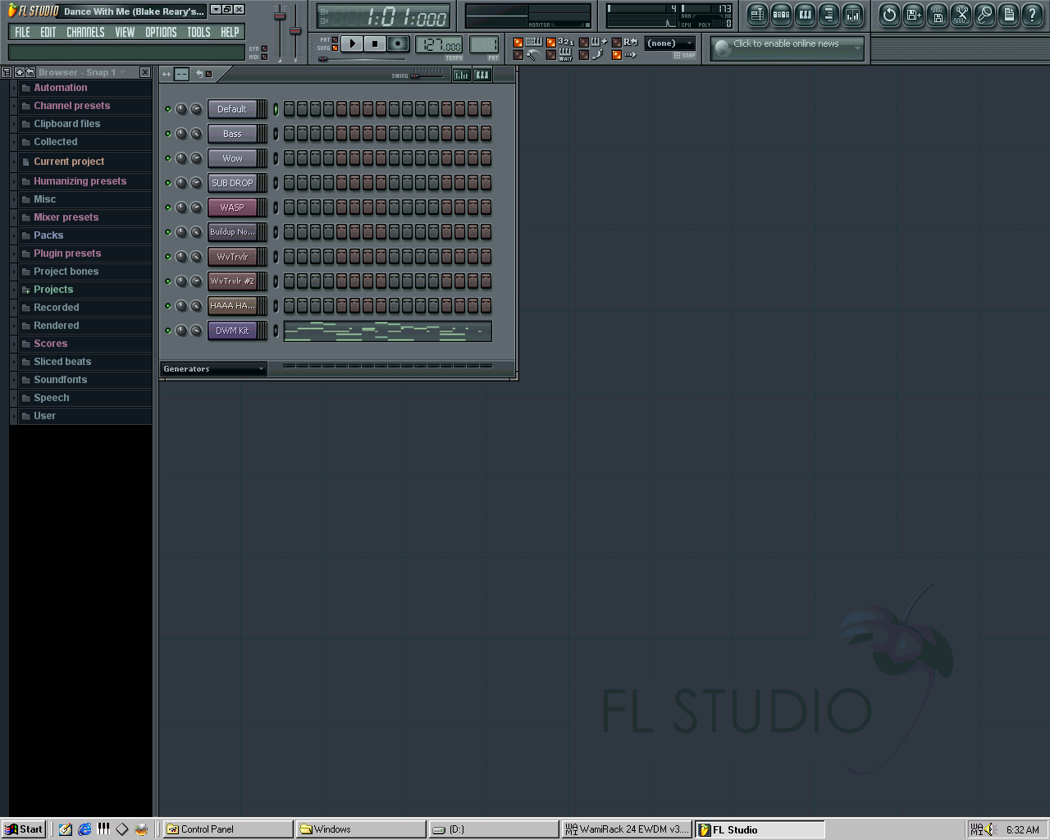The width and height of the screenshot is (1050, 840).
Task: Show the step sequencer icon
Action: [781, 14]
